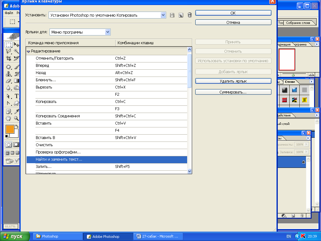Select the Crop tool

click(x=8, y=58)
